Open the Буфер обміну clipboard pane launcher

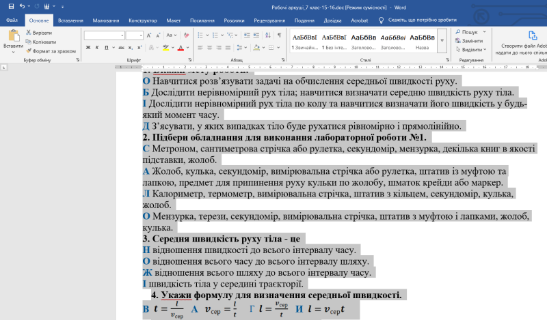(77, 60)
